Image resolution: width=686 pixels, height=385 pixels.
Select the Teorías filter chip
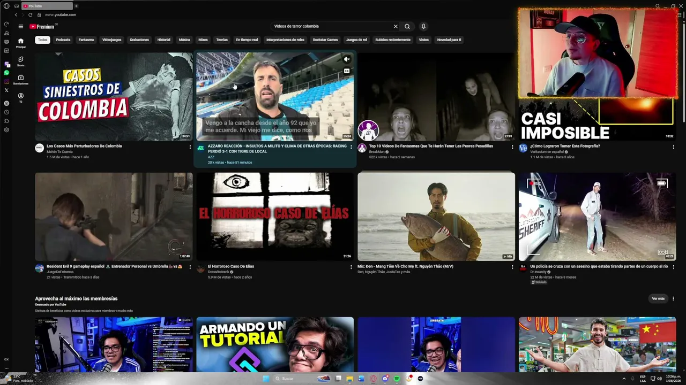[222, 40]
